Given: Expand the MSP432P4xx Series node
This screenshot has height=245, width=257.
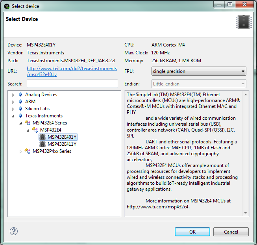Looking at the screenshot, I should pyautogui.click(x=21, y=152).
